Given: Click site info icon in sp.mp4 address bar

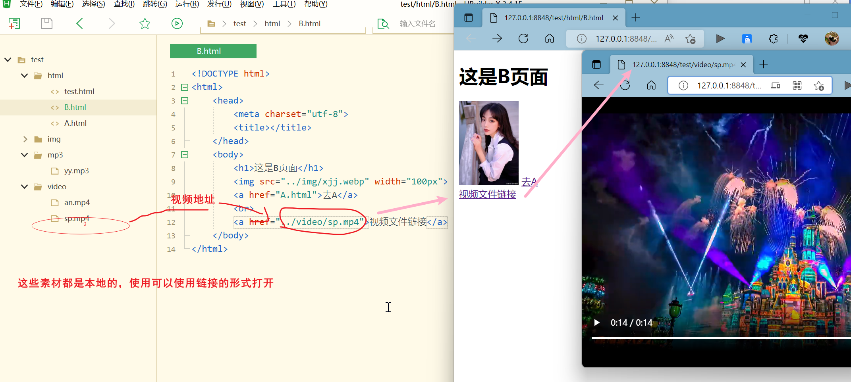Looking at the screenshot, I should point(683,85).
